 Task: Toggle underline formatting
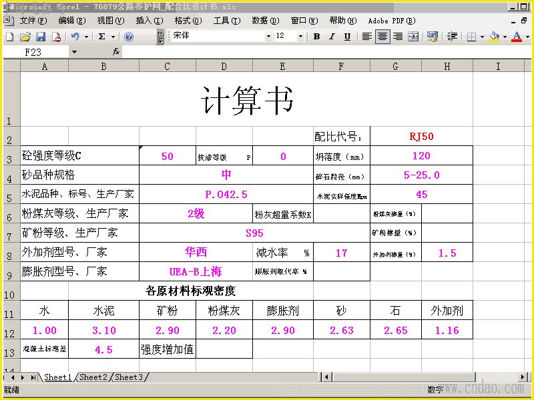tap(347, 37)
